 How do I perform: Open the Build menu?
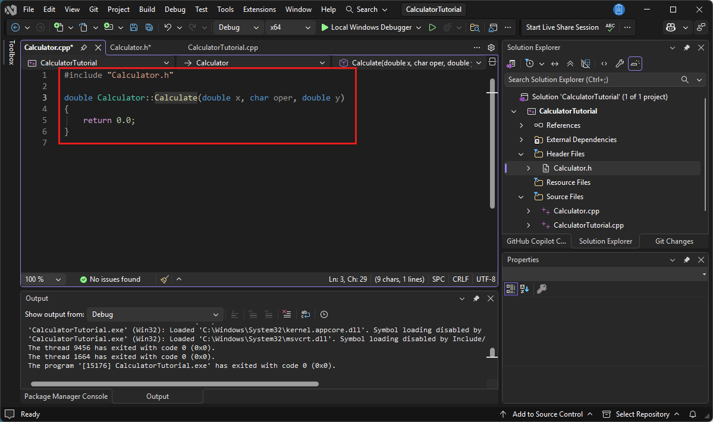tap(147, 9)
